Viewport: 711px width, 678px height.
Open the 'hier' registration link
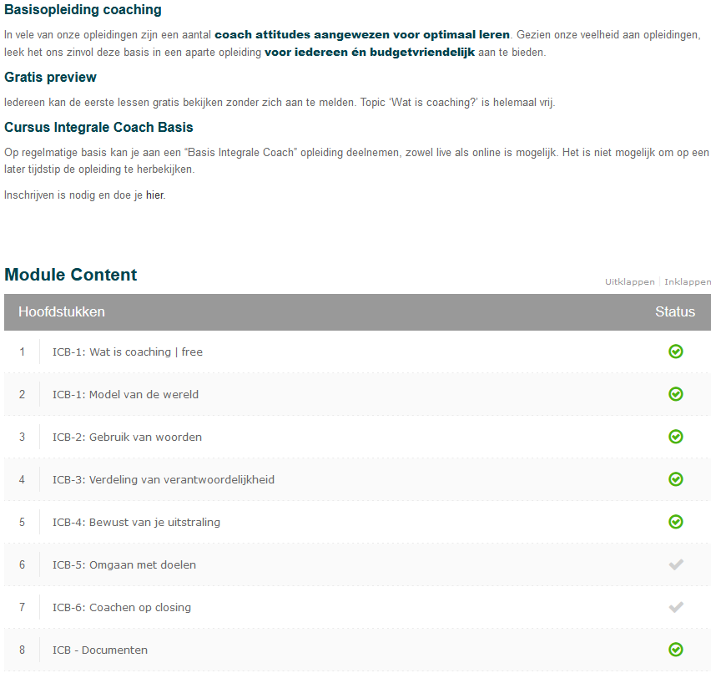(155, 195)
